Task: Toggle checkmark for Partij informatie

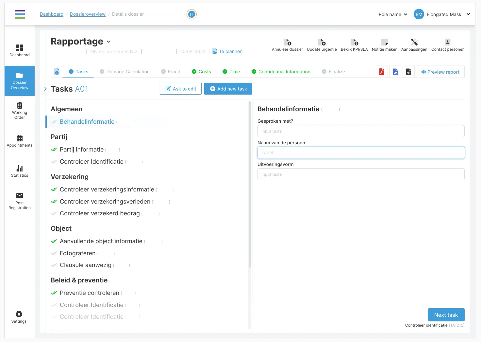Action: (x=54, y=150)
